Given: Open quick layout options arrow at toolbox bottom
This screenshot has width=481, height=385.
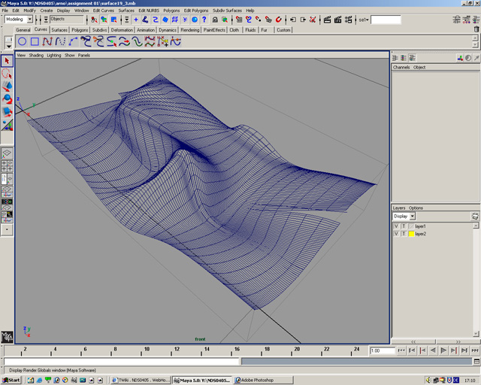Looking at the screenshot, I should 7,229.
